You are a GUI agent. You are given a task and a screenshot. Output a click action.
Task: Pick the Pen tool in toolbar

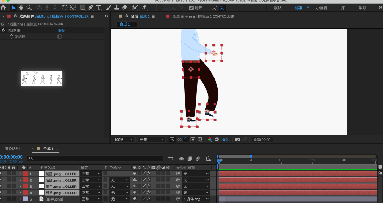tap(91, 7)
